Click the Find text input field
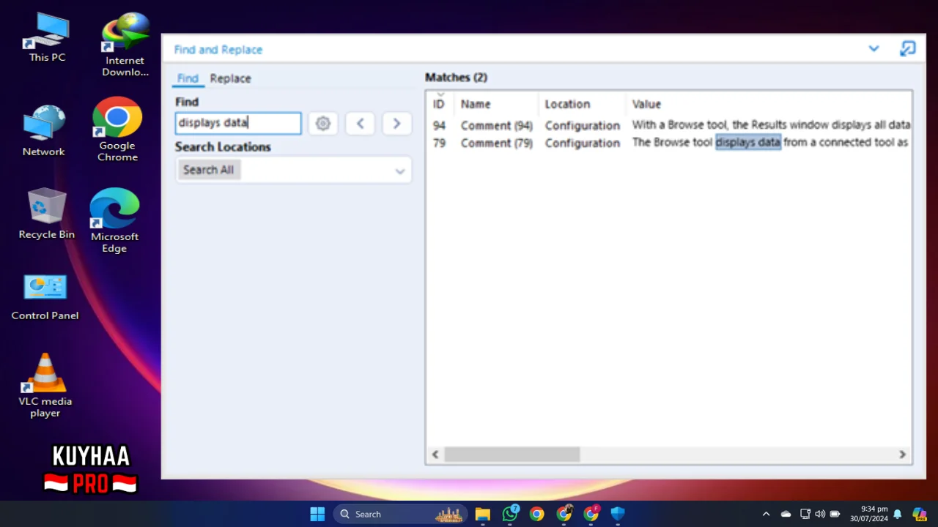Screen dimensions: 938x527 click(x=238, y=123)
